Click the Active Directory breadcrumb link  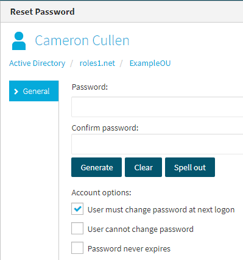[x=37, y=63]
